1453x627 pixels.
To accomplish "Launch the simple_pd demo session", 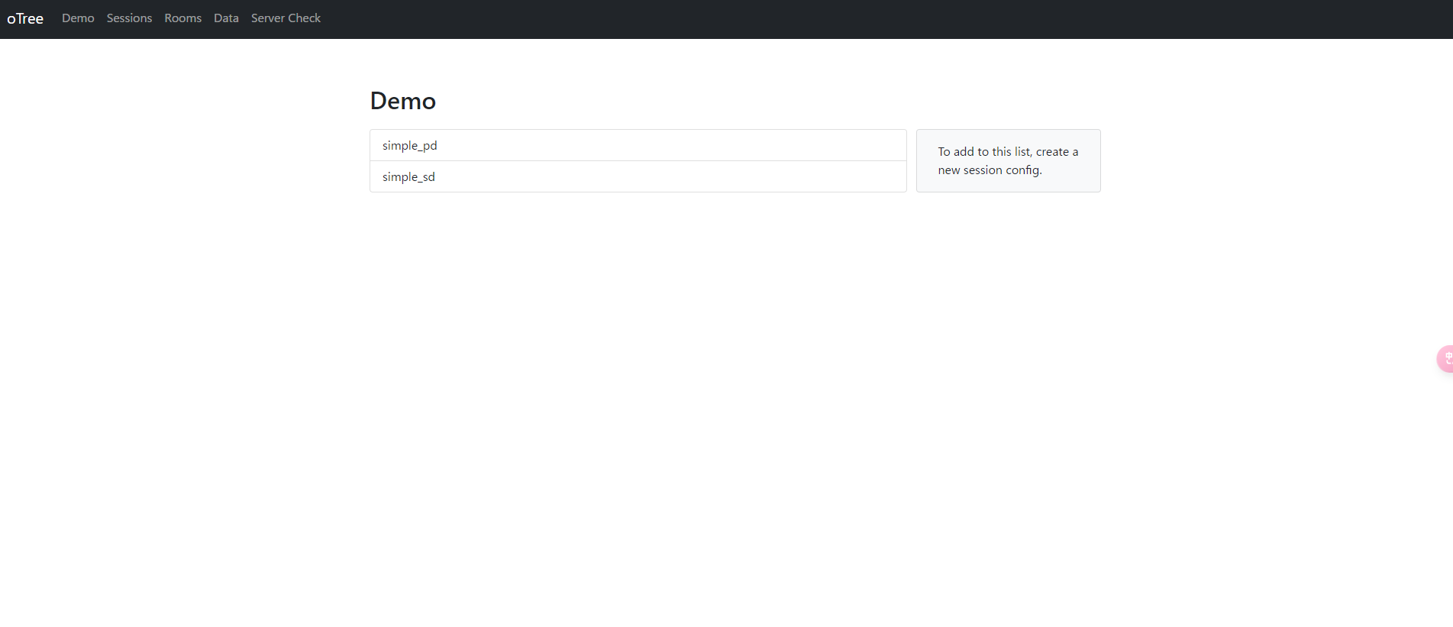I will [x=410, y=145].
